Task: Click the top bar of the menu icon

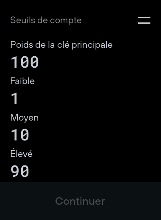Action: (x=144, y=17)
